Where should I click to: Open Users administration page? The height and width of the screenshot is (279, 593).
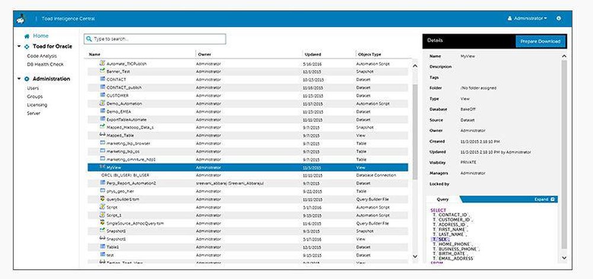click(33, 88)
